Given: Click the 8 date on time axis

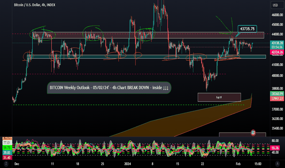Looking at the screenshot, I should 153,164.
